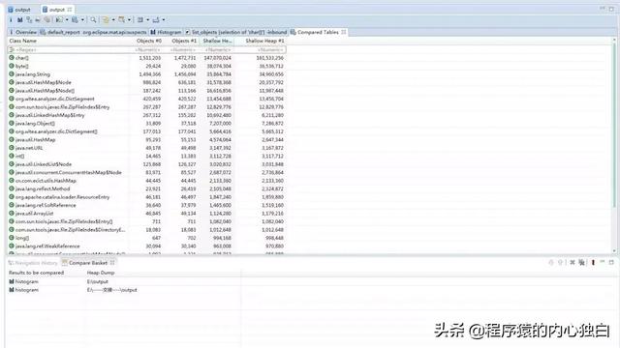Expand the export icon dropdown arrow
This screenshot has width=620, height=348.
(147, 19)
